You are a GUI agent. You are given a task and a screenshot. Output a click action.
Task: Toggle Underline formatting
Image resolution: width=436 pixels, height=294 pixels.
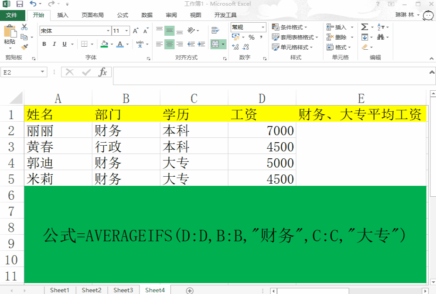pyautogui.click(x=64, y=44)
